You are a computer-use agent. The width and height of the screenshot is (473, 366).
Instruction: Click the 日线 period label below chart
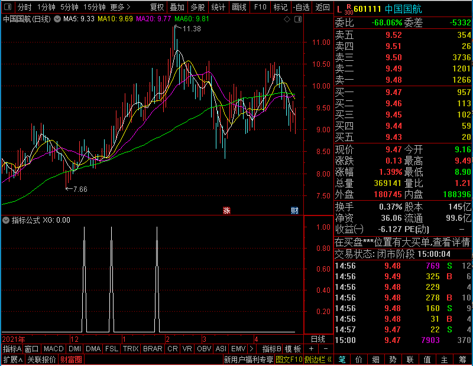coord(318,339)
